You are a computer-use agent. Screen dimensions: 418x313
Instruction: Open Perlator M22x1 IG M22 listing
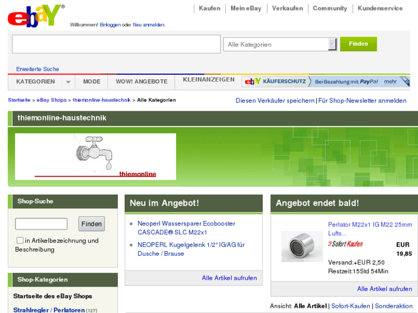[x=370, y=229]
